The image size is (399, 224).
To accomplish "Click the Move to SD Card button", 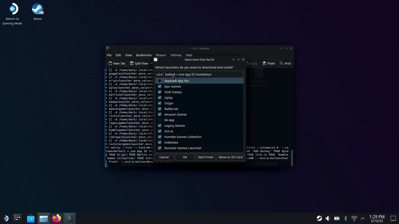I will 231,157.
